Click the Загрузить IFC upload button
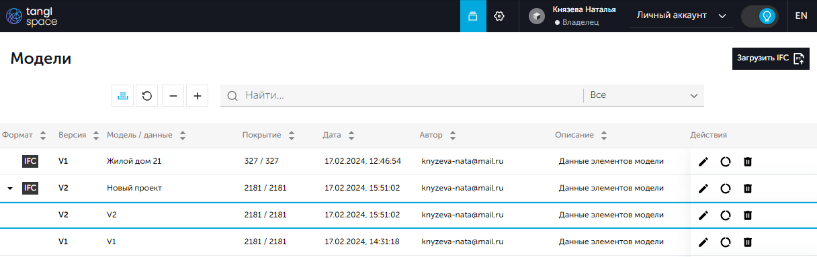817x257 pixels. pyautogui.click(x=771, y=58)
